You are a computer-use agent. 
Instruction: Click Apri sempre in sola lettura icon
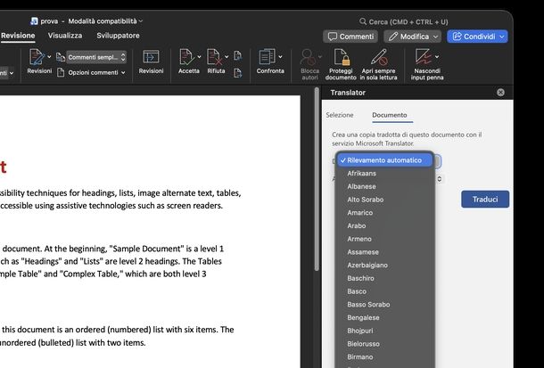(379, 57)
